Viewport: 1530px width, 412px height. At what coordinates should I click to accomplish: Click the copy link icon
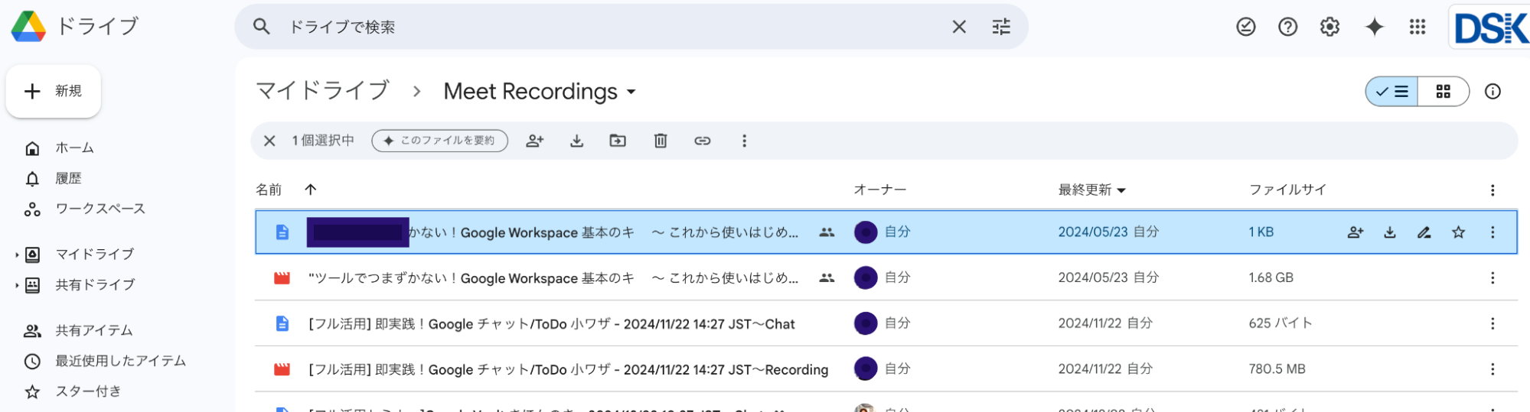(703, 141)
